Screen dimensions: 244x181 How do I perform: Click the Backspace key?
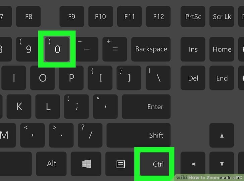tap(151, 49)
